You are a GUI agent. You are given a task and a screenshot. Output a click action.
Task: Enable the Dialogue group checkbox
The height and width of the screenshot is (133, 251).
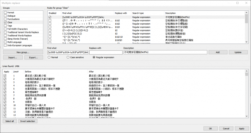point(5,16)
